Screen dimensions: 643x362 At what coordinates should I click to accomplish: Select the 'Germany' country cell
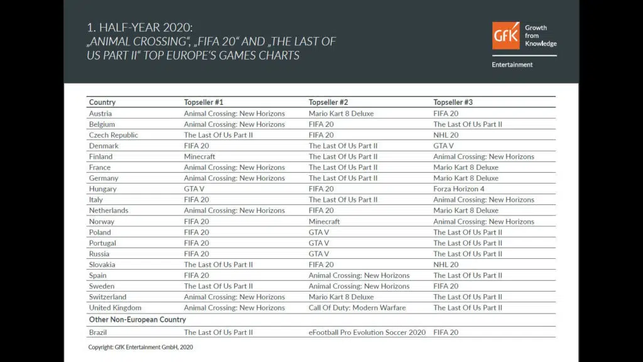(x=104, y=178)
